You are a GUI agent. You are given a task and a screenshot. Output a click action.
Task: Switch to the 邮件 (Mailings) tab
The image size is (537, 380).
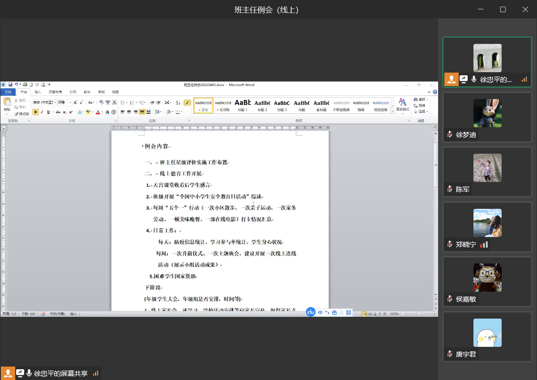coord(87,92)
